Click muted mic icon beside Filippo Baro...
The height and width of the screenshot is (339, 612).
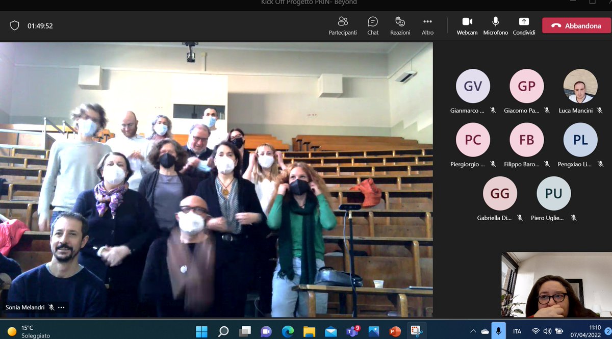click(547, 164)
